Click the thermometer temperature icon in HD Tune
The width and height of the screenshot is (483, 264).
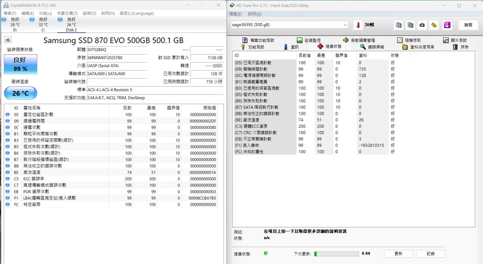click(358, 25)
